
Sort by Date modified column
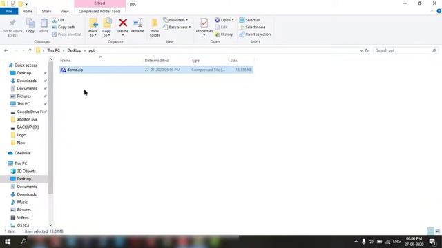pos(157,61)
